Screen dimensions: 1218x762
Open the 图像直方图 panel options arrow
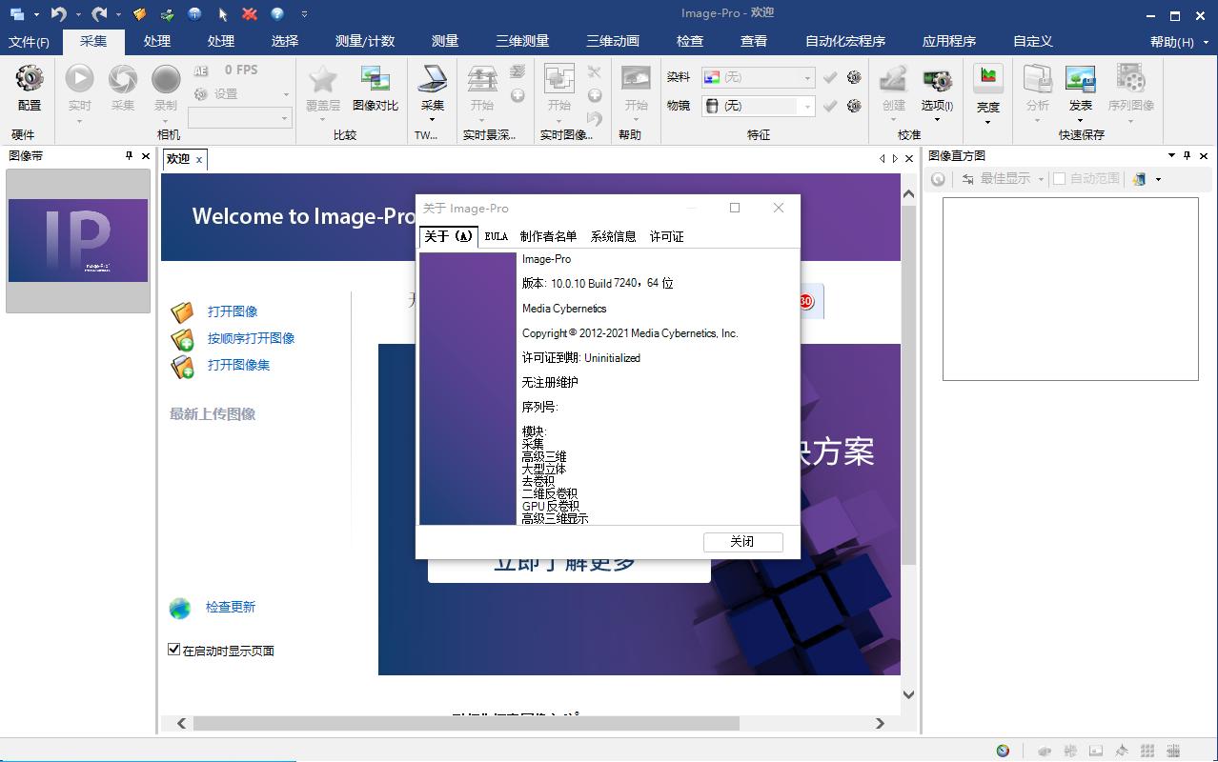1171,155
